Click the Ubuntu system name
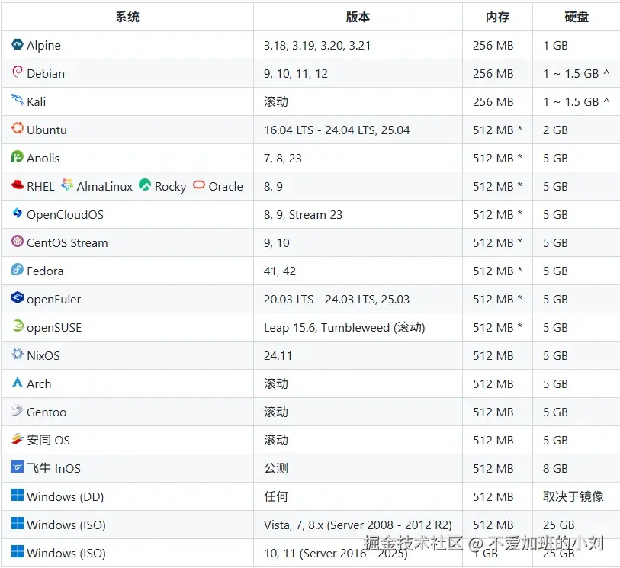The height and width of the screenshot is (568, 620). coord(47,130)
